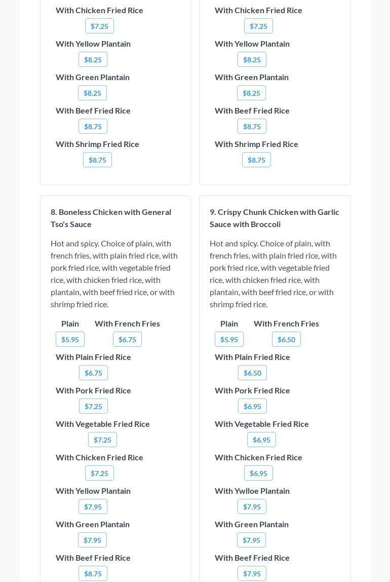Screen dimensions: 390x582
Task: Pick General Tso's With Green Plantain $7.95
Action: click(92, 540)
